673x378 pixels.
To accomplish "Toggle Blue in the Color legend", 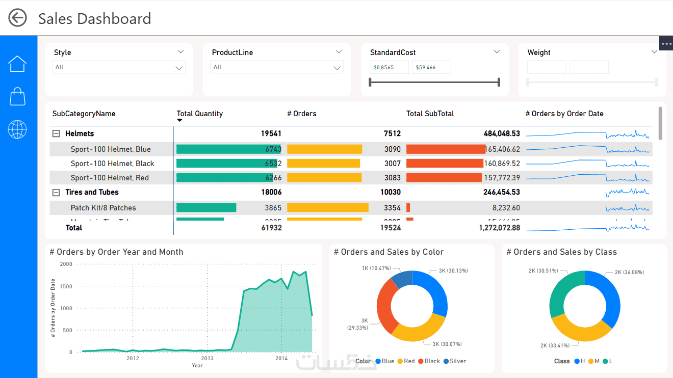I will (x=385, y=361).
